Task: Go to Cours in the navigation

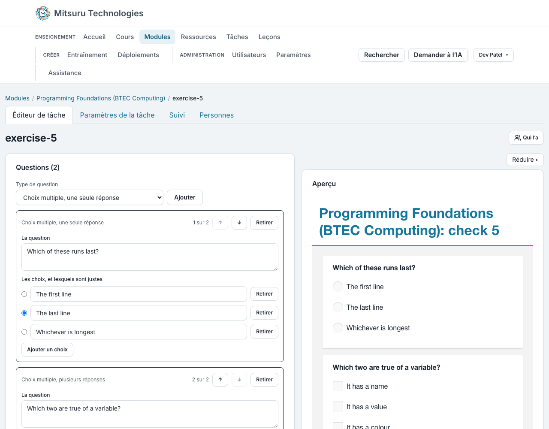Action: pyautogui.click(x=125, y=37)
